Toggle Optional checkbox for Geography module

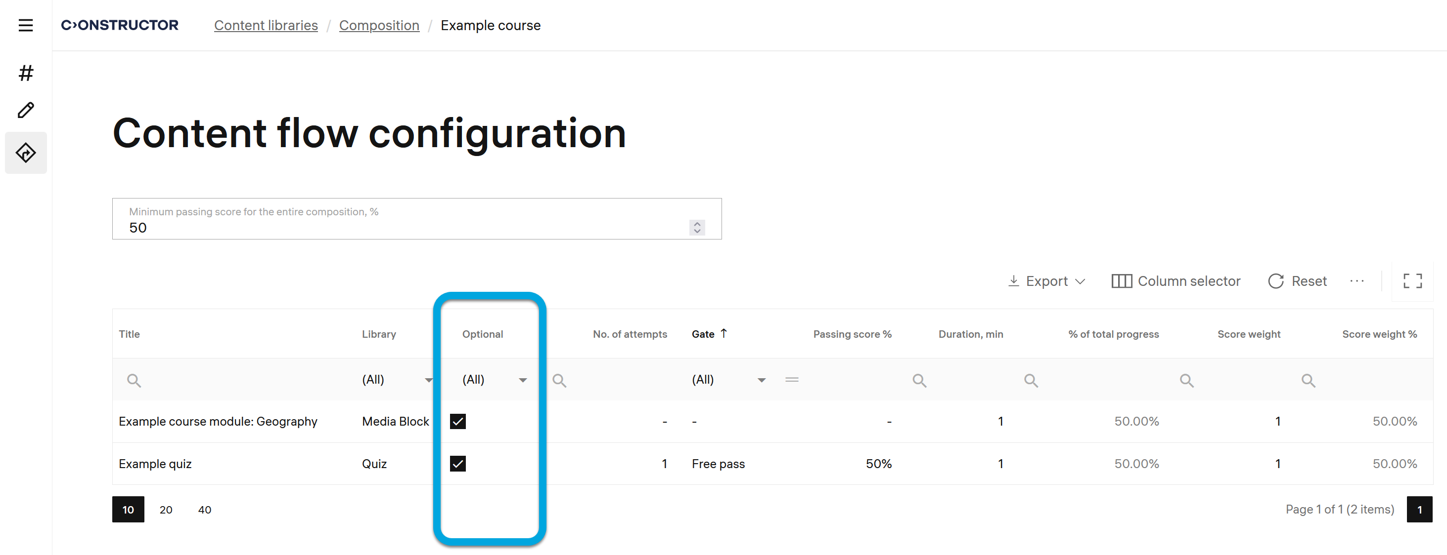click(x=458, y=421)
